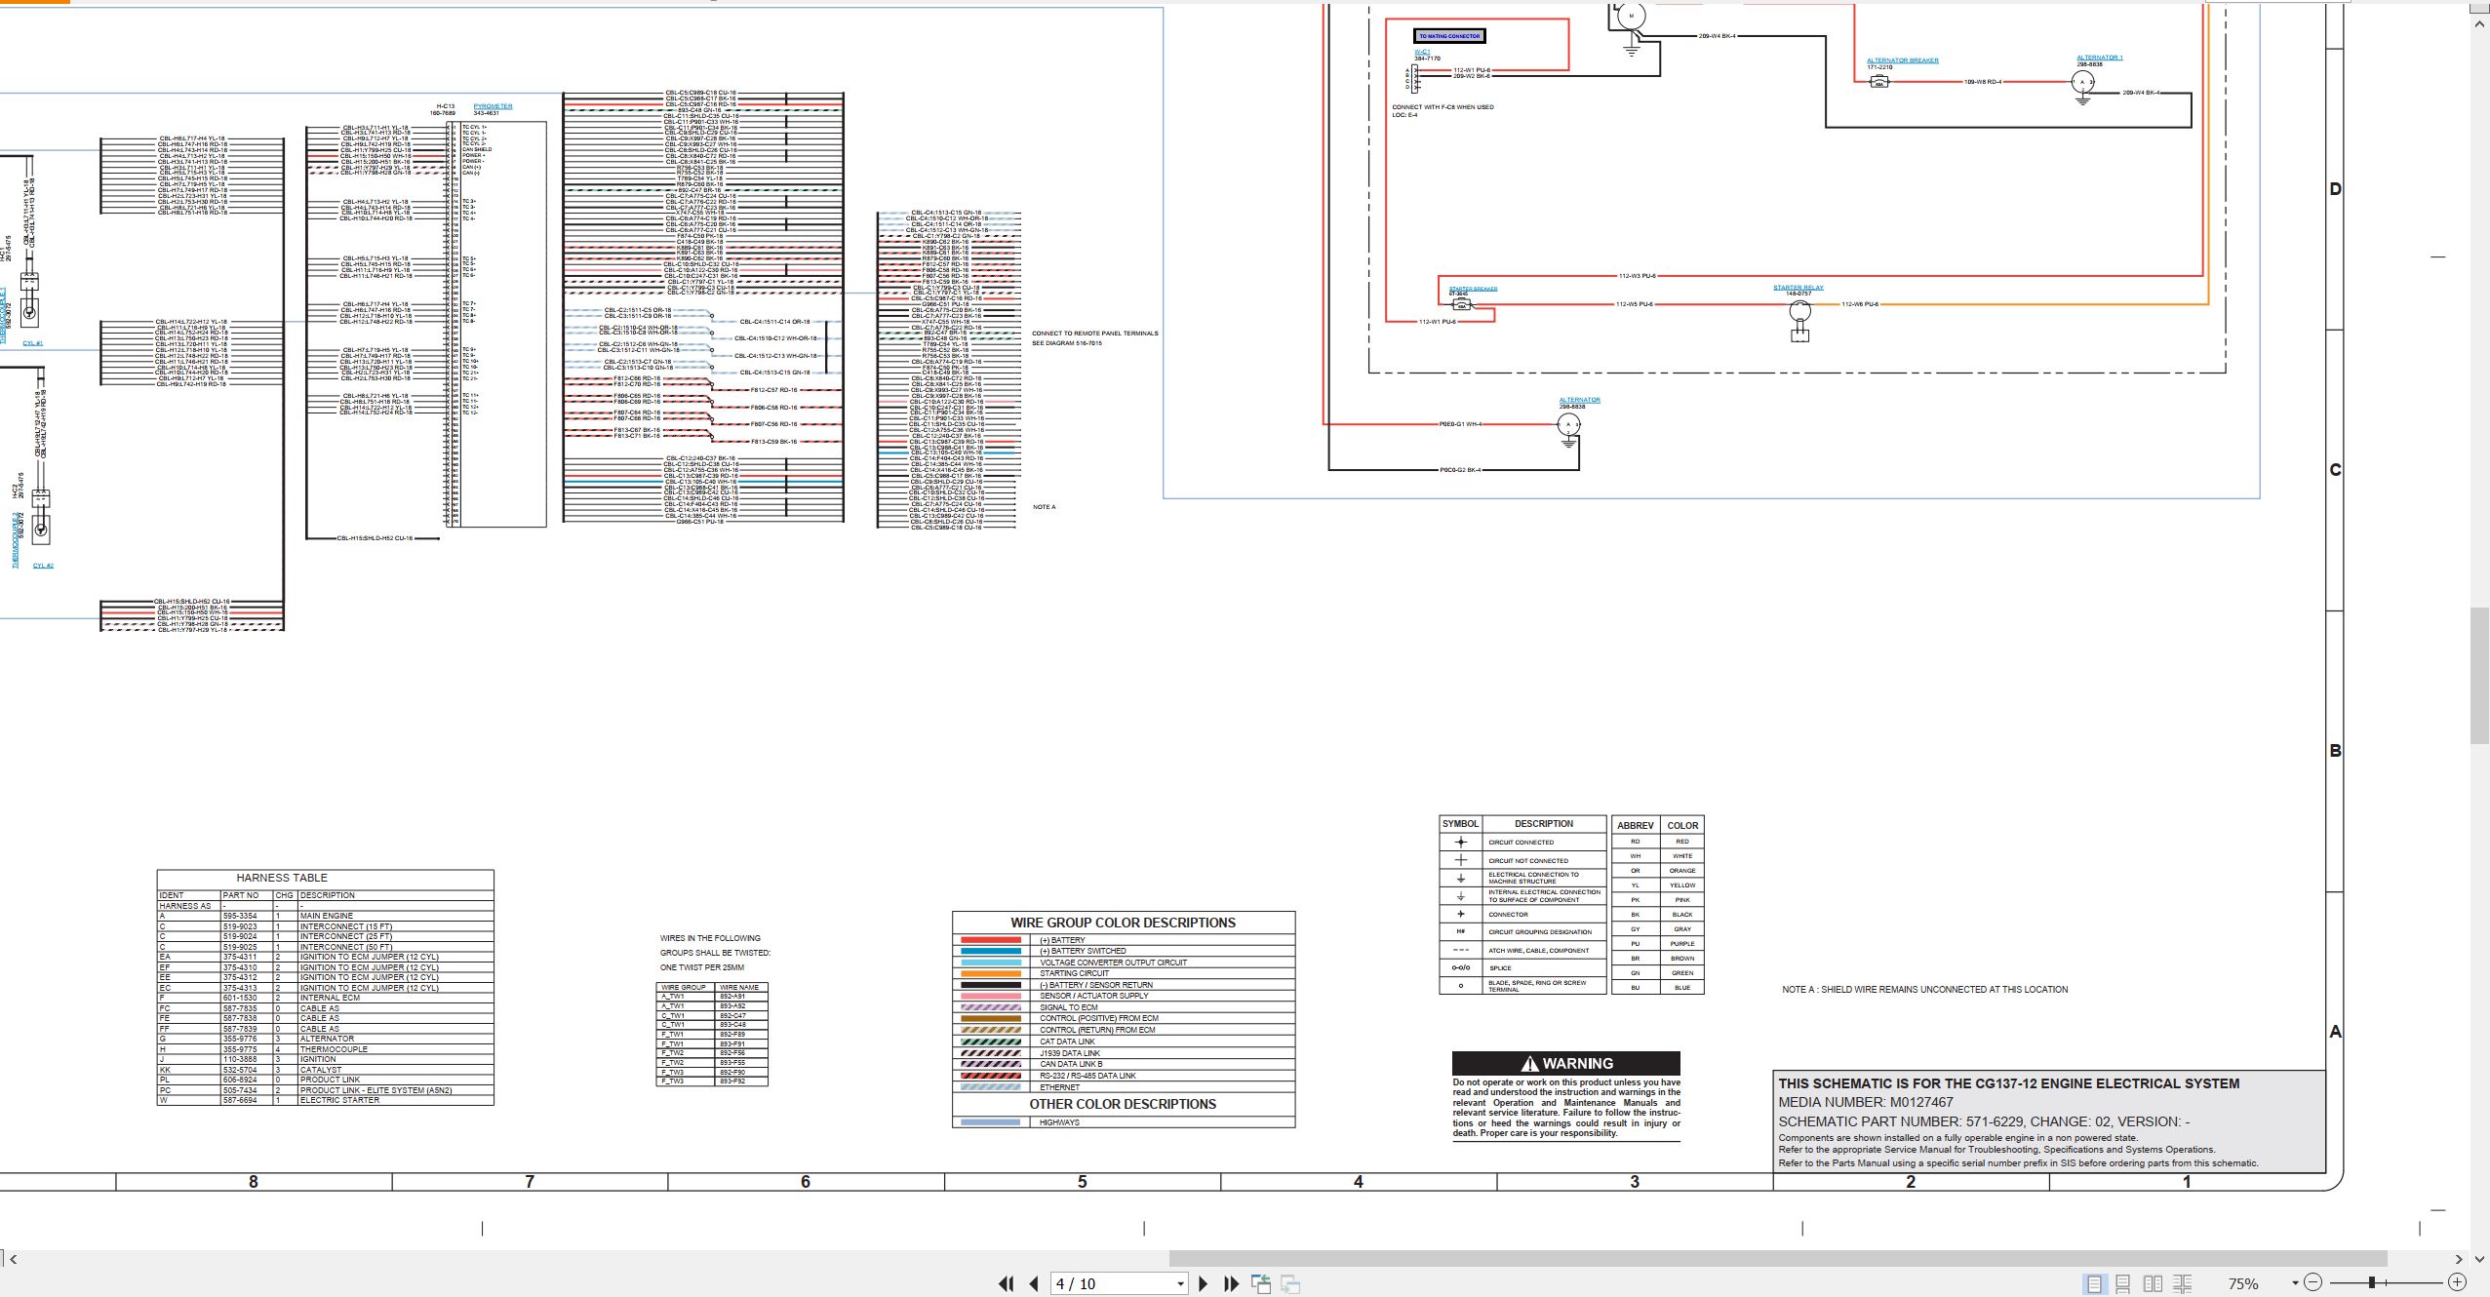Viewport: 2490px width, 1297px height.
Task: Open the page number 4 / 10 dropdown
Action: [x=1180, y=1284]
